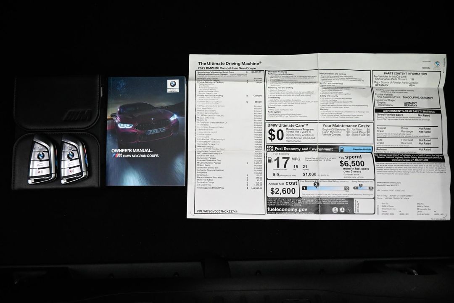Click the fuel economy greenhouse gas rating bar

324,188
